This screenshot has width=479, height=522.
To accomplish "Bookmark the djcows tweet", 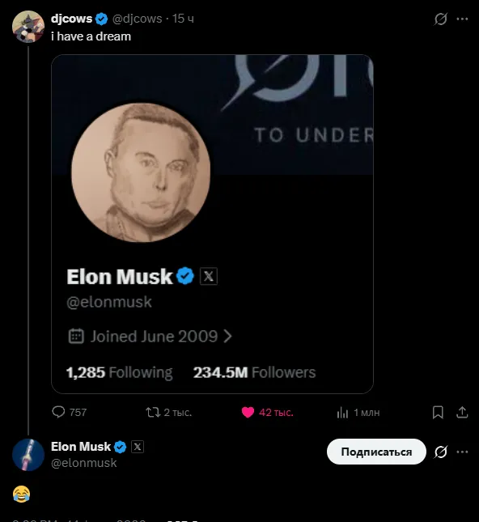I will 438,413.
